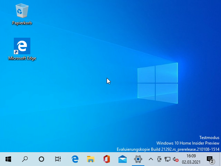The width and height of the screenshot is (221, 166).
Task: Select the Microsoft Edge desktop shortcut
Action: 22,46
